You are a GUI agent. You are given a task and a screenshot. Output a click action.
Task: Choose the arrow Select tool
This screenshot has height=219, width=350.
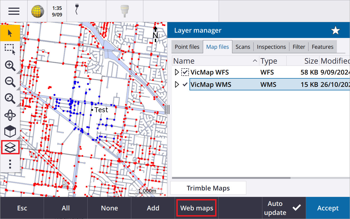(10, 33)
